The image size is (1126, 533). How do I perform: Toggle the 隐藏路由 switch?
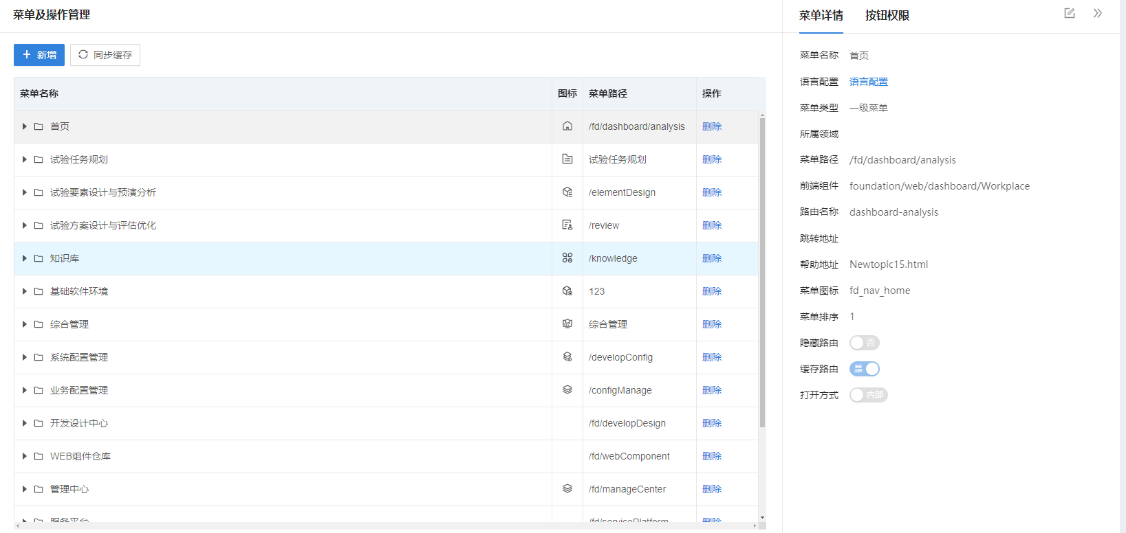[865, 343]
